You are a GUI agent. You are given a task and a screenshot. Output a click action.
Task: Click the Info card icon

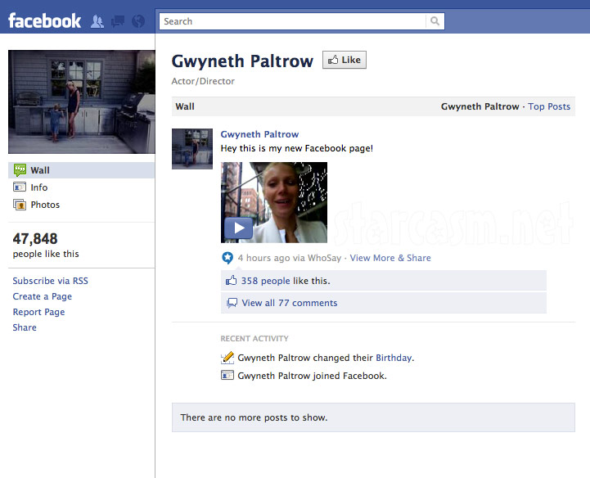[x=20, y=187]
